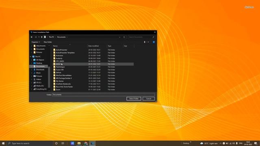Select the GitHub folder

58,73
